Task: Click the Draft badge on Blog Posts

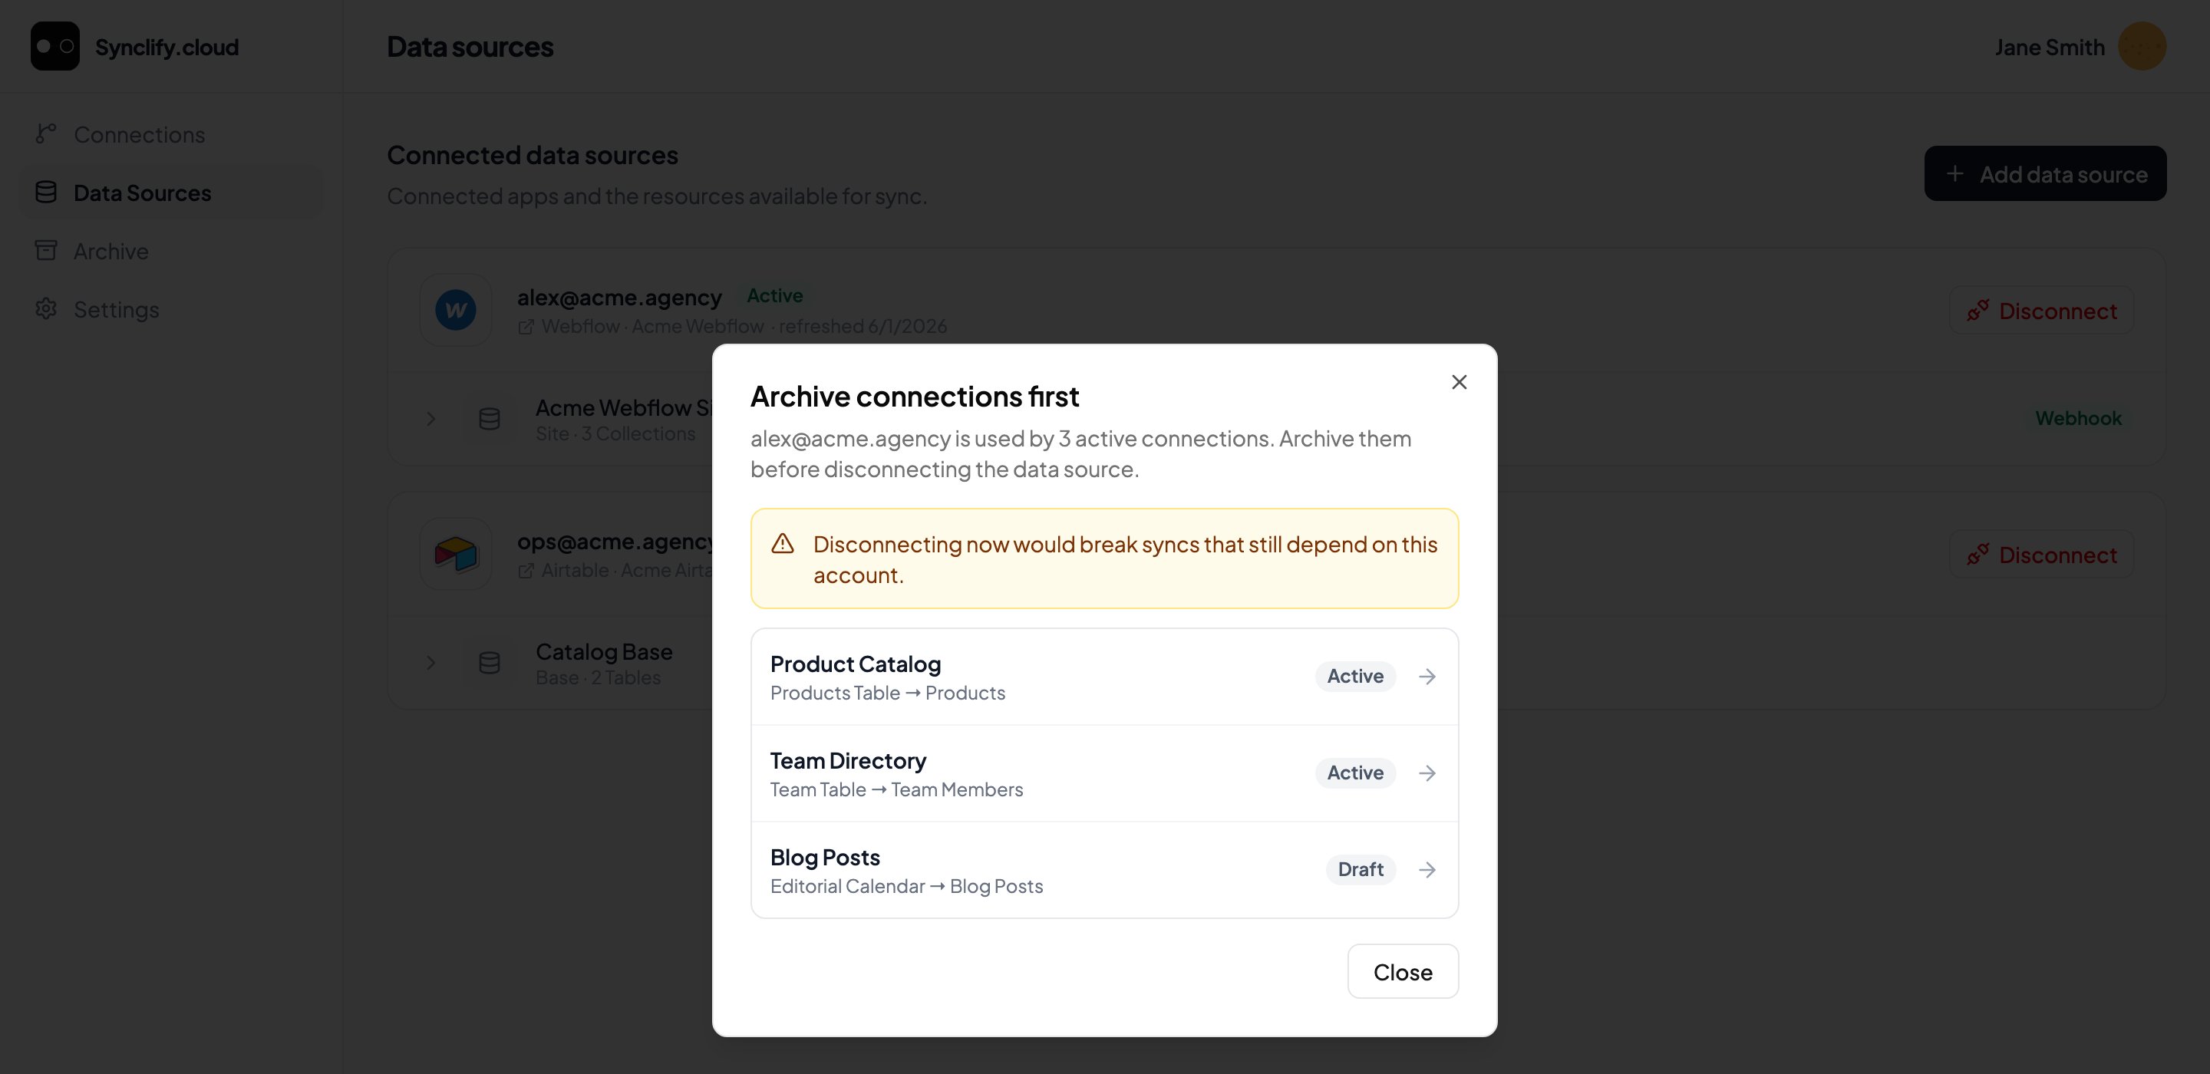Action: click(x=1360, y=869)
